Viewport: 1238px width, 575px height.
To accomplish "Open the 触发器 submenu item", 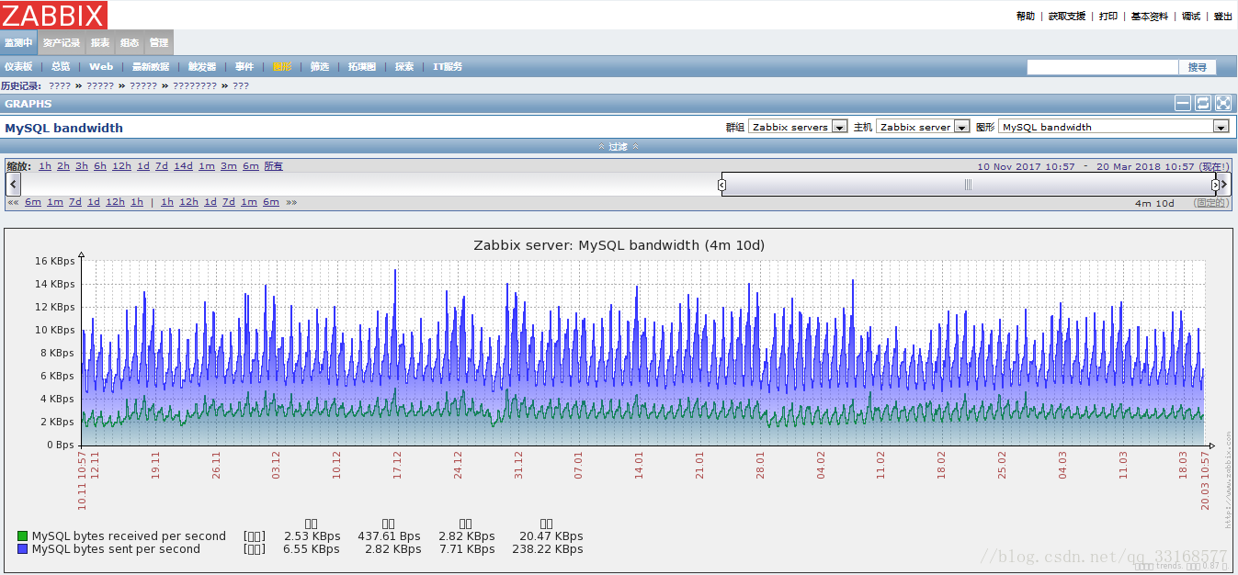I will click(202, 67).
